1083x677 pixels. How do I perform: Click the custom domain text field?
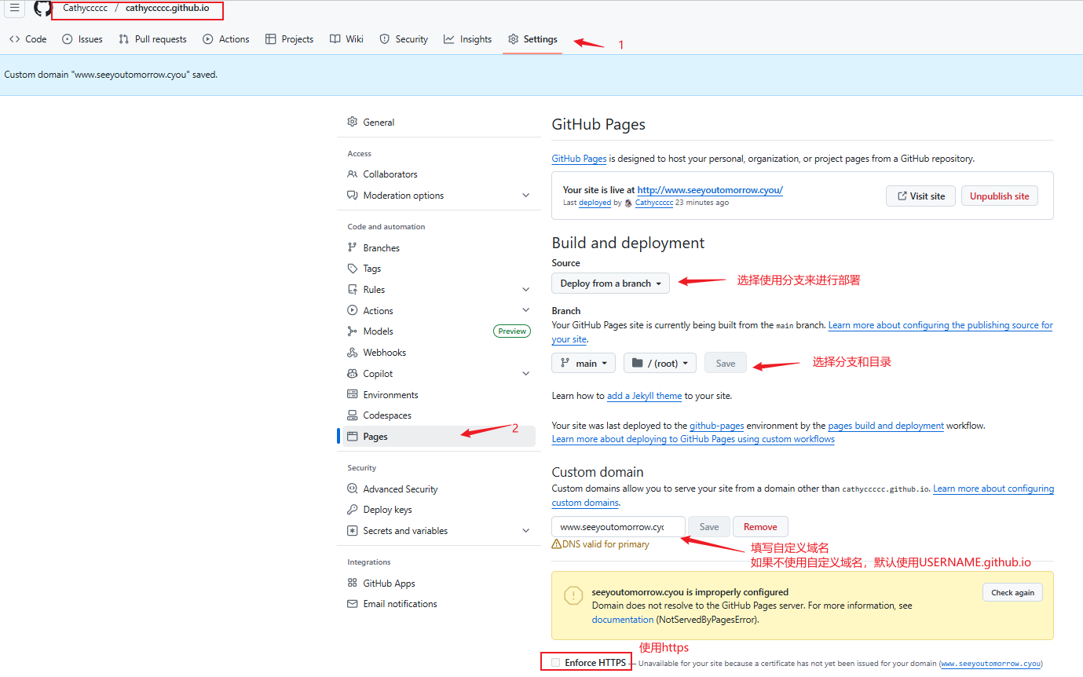click(617, 527)
